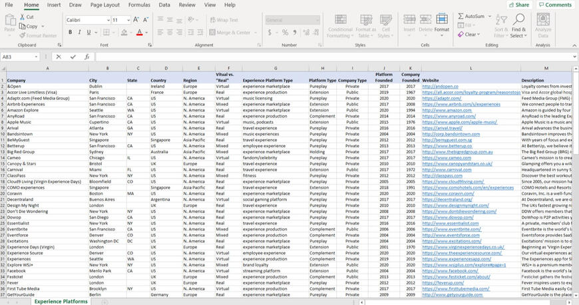The image size is (579, 305).
Task: Click the Insert Function fx icon
Action: pyautogui.click(x=87, y=57)
